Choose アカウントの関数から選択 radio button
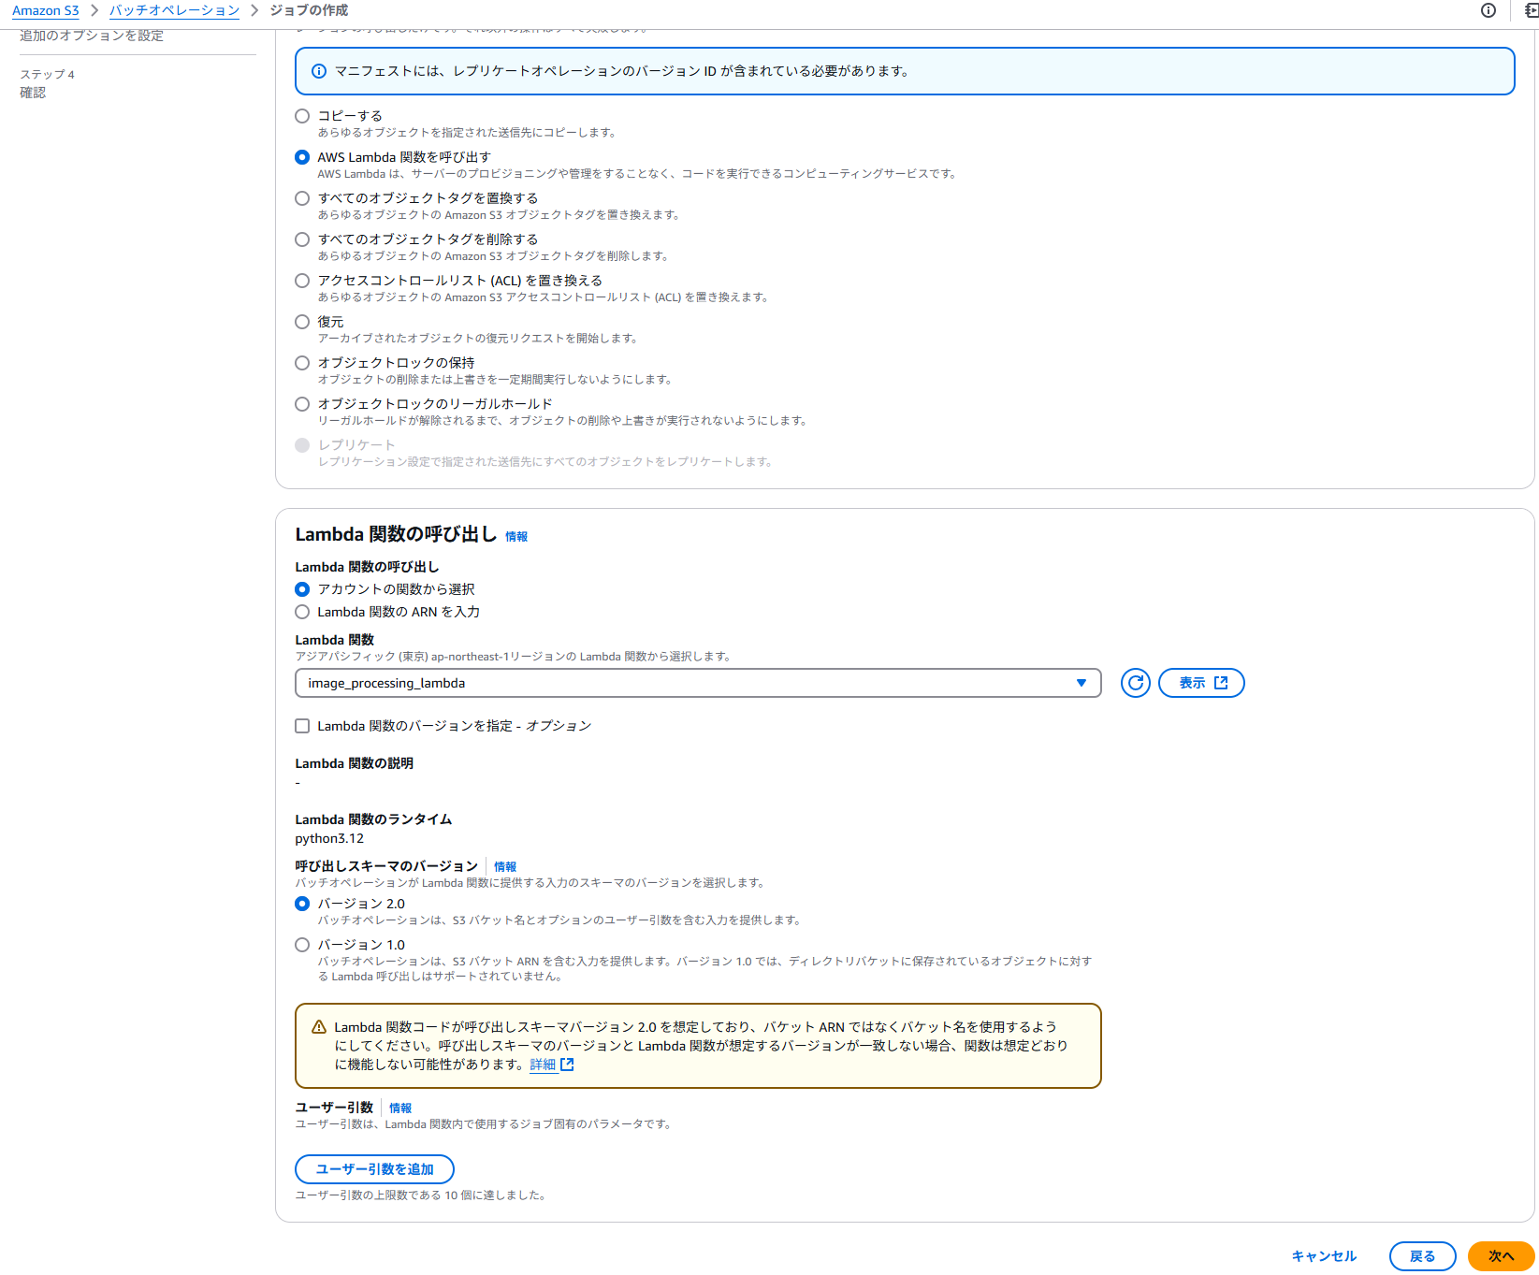Screen dimensions: 1539x1275 (302, 589)
